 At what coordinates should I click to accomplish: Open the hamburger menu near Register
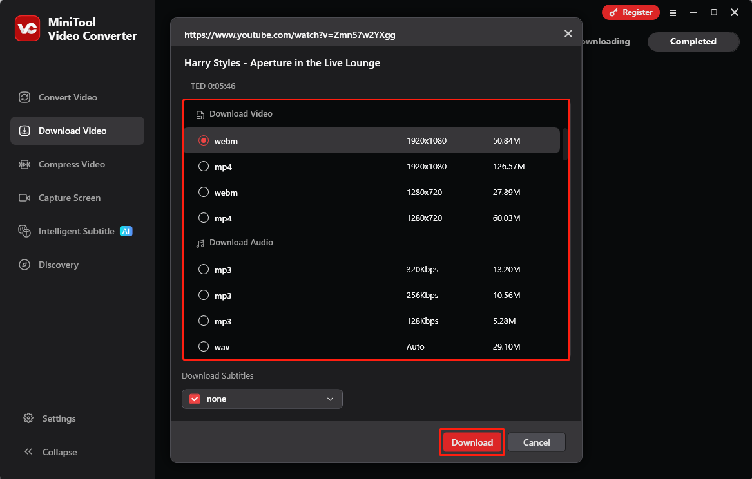click(x=673, y=12)
